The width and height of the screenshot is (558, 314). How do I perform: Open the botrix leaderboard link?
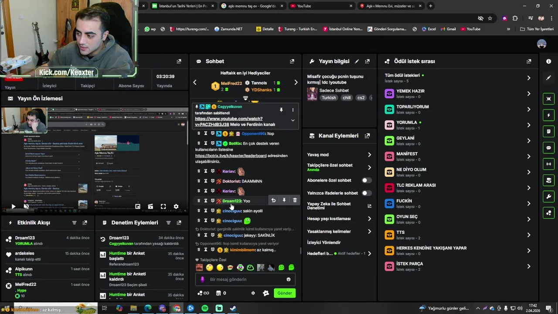(x=231, y=156)
